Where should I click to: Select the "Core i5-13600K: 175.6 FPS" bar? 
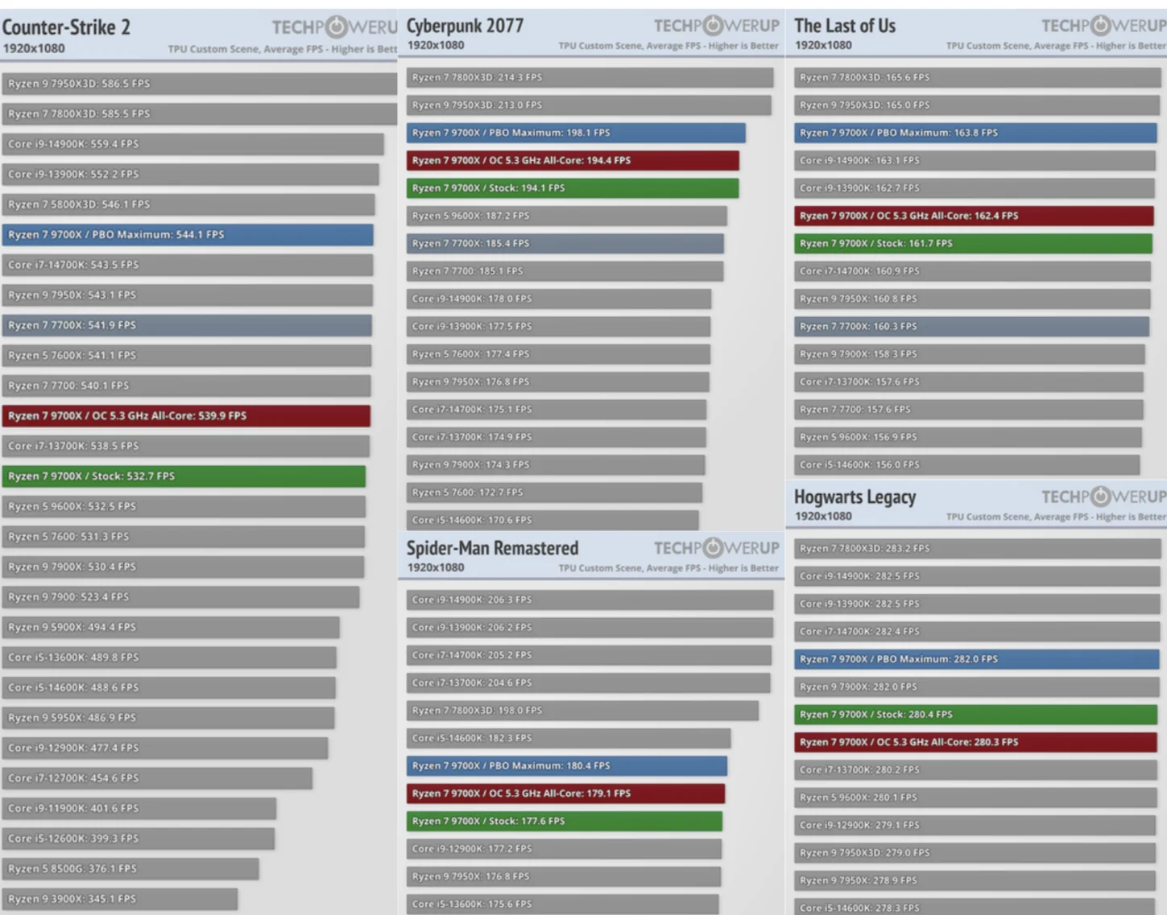pos(563,904)
